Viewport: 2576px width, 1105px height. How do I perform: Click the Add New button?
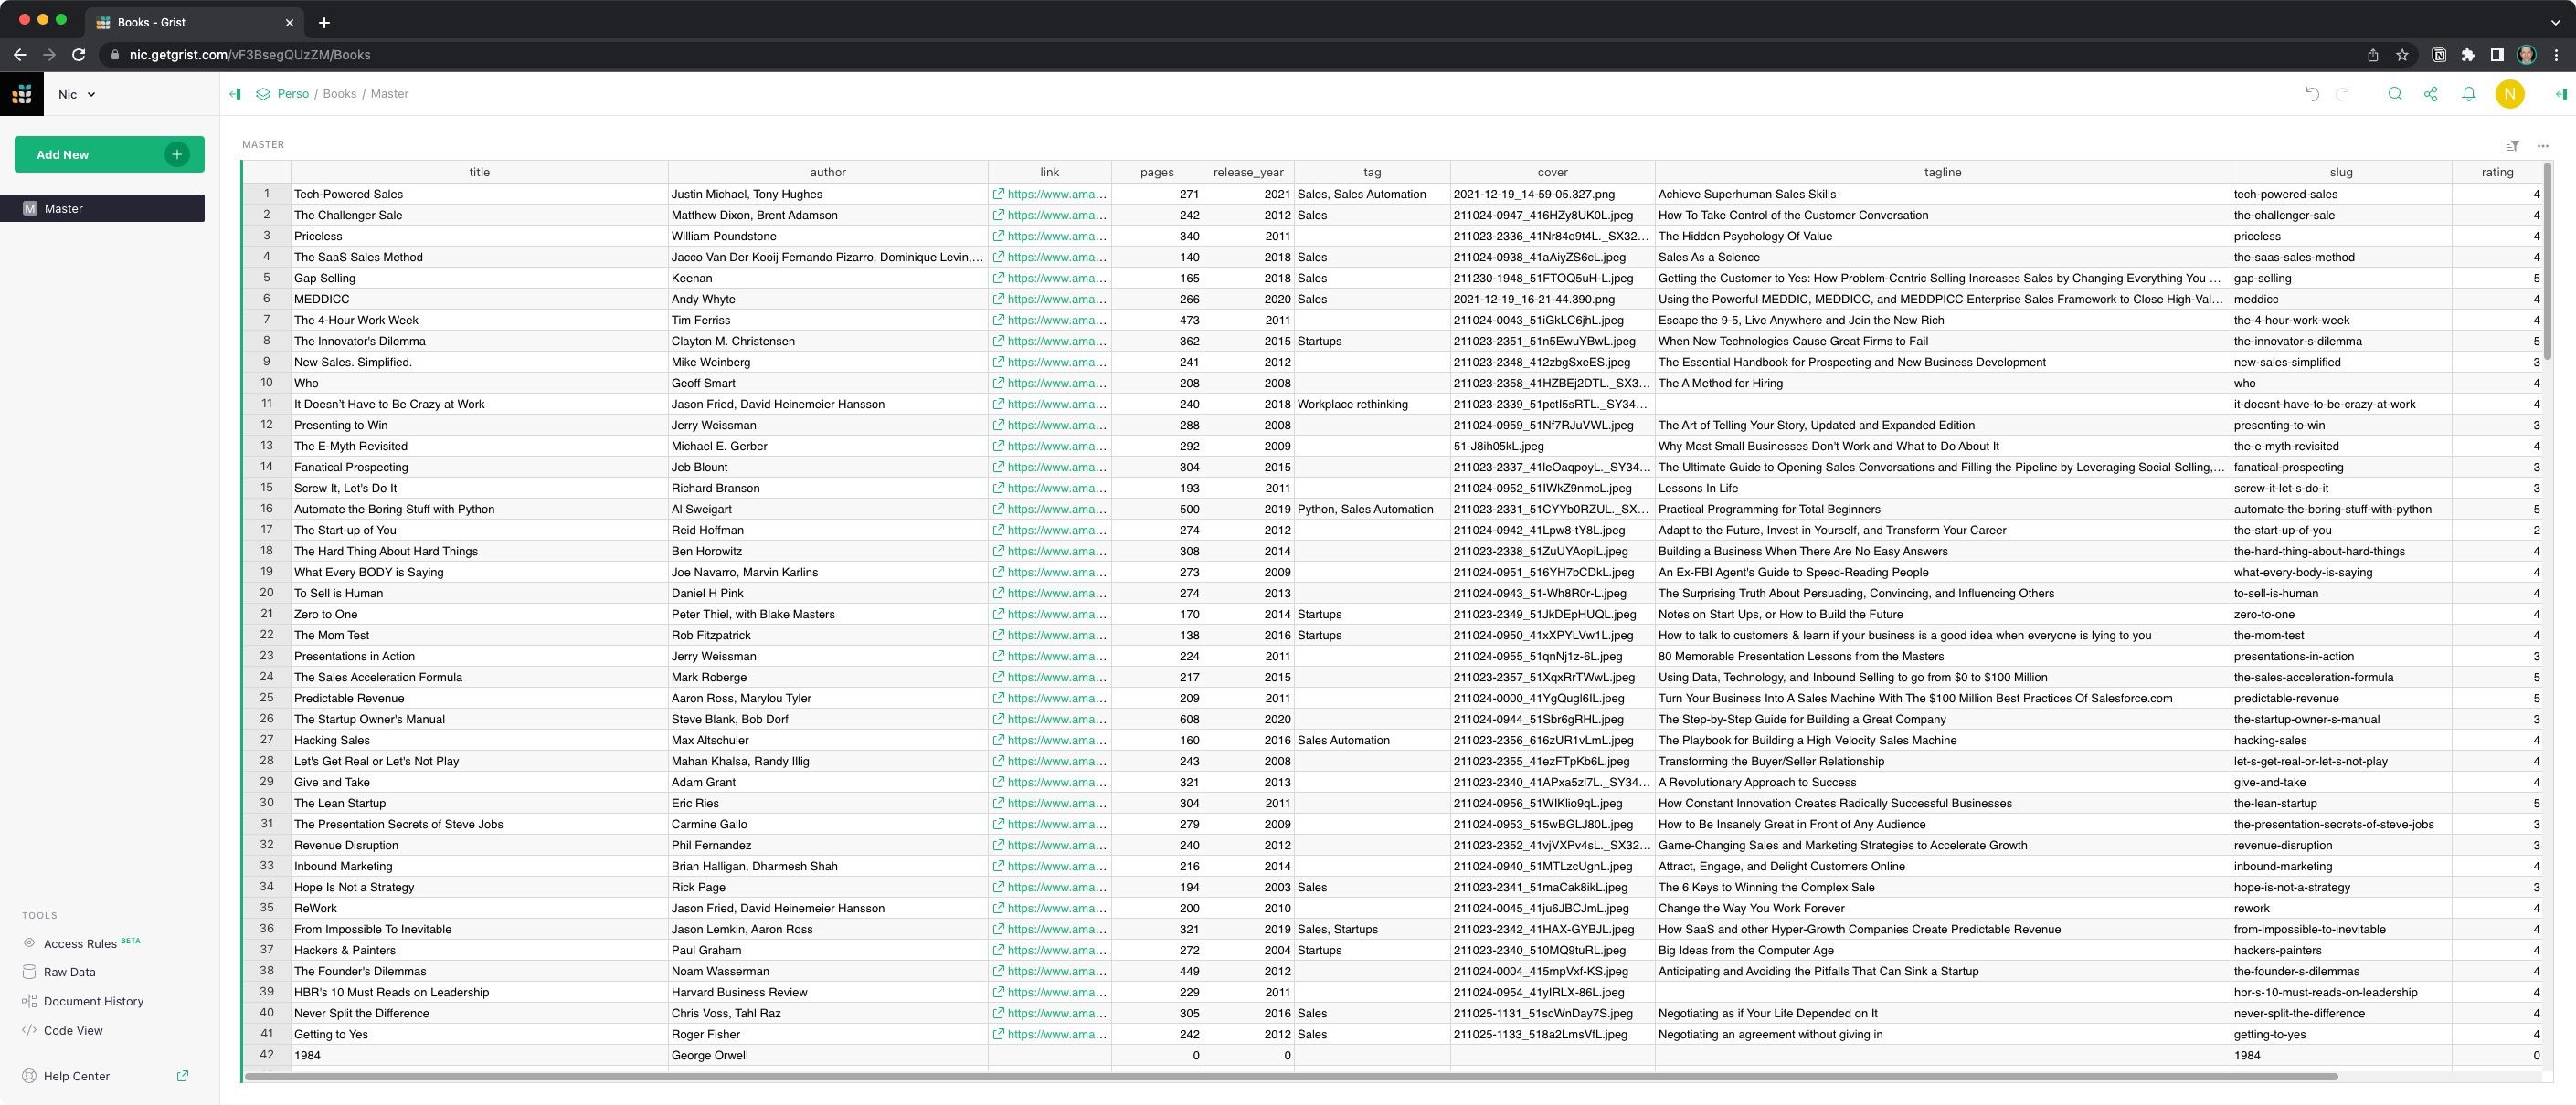(109, 153)
